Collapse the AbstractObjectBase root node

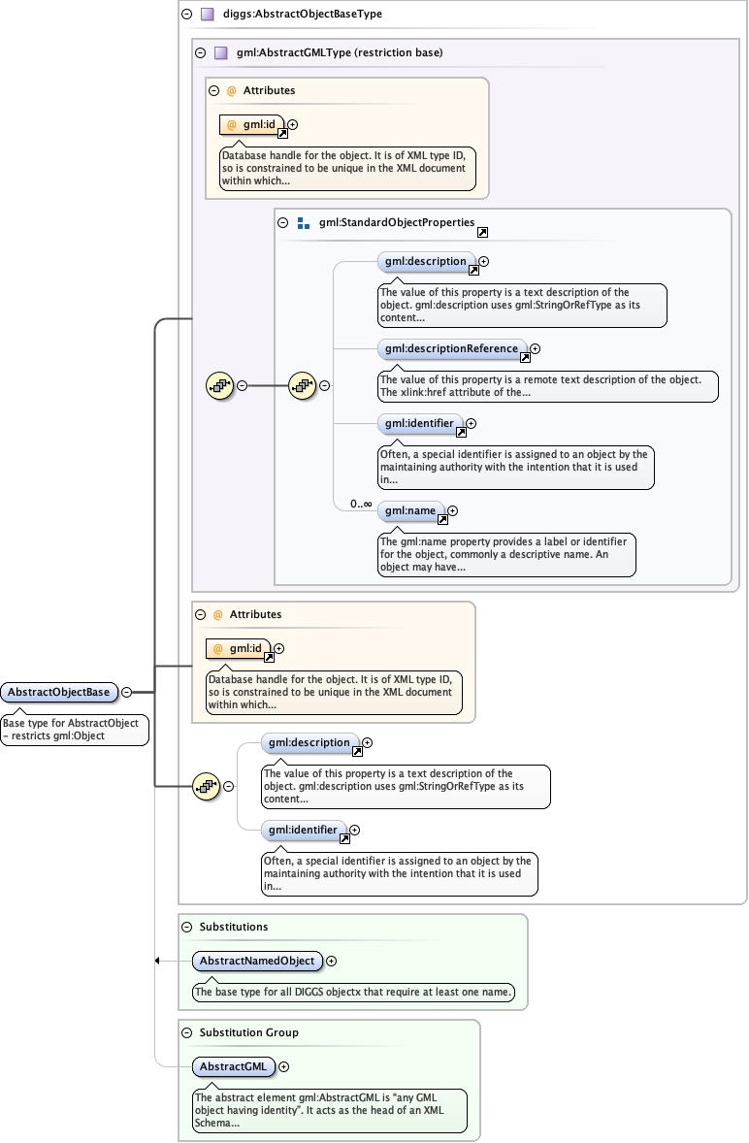pos(127,692)
